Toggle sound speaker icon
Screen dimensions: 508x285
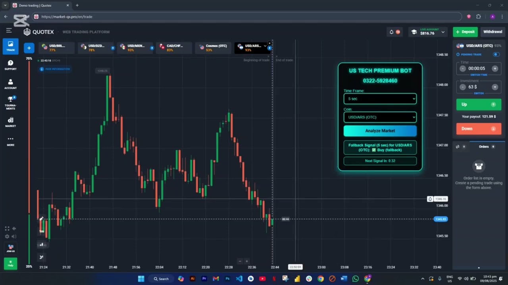point(14,236)
